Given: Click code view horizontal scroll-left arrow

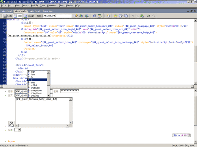Looking at the screenshot, I should click(x=1, y=86).
